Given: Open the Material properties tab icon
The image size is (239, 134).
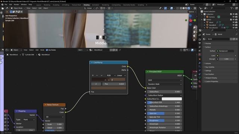Looking at the screenshot, I should pyautogui.click(x=200, y=82).
